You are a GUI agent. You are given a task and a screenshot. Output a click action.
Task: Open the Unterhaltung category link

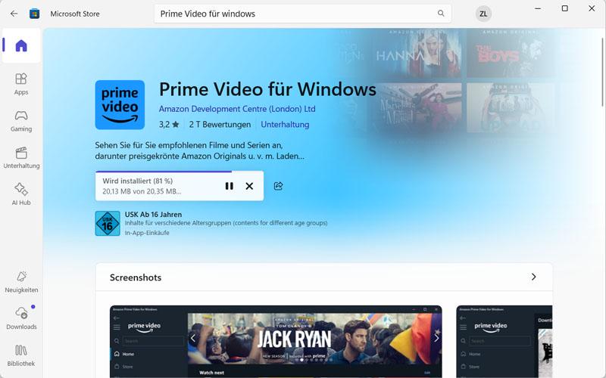coord(285,125)
